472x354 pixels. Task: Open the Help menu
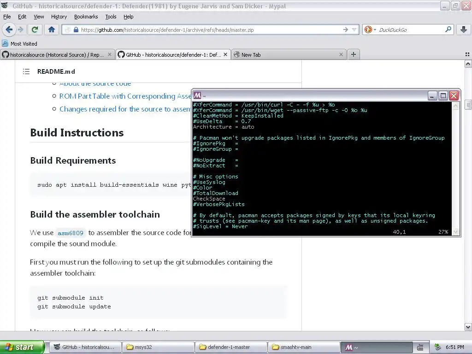coord(128,17)
